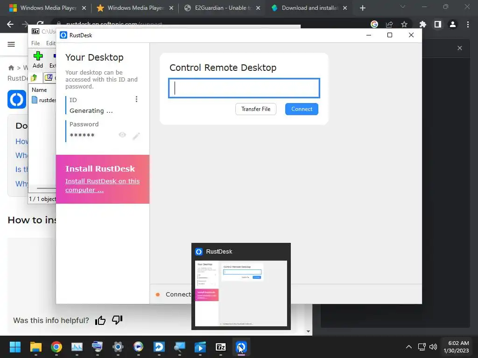Click thumbs up for helpful info

coord(100,320)
